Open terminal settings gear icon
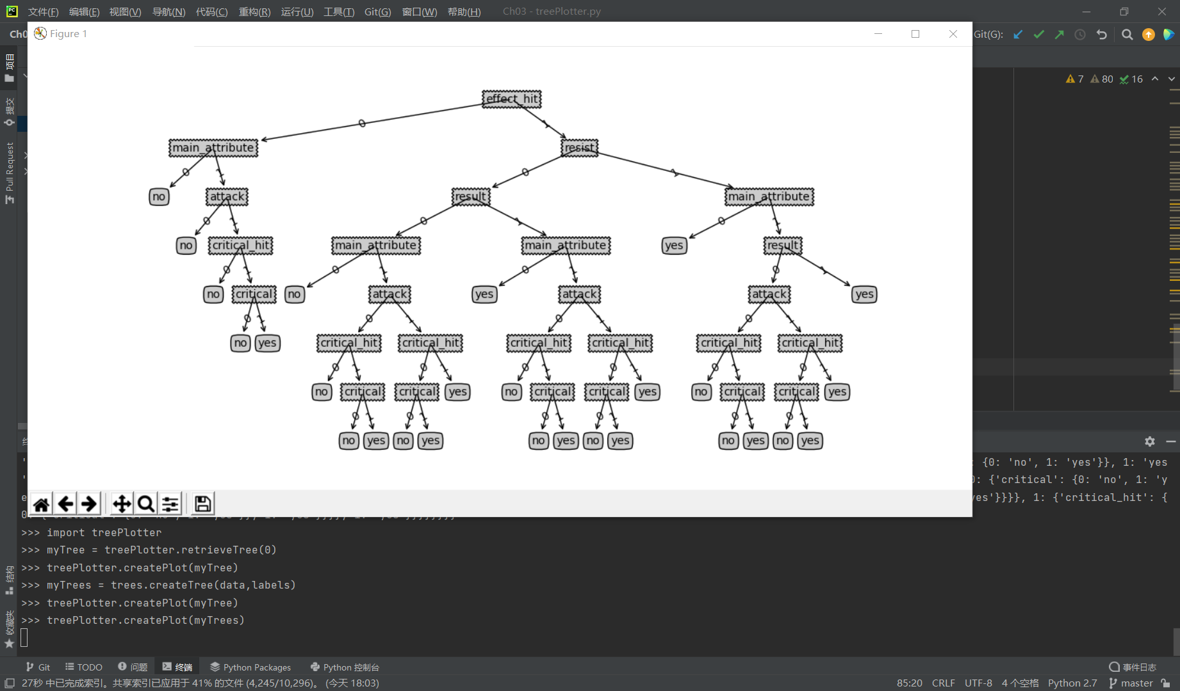Viewport: 1180px width, 691px height. [1150, 441]
